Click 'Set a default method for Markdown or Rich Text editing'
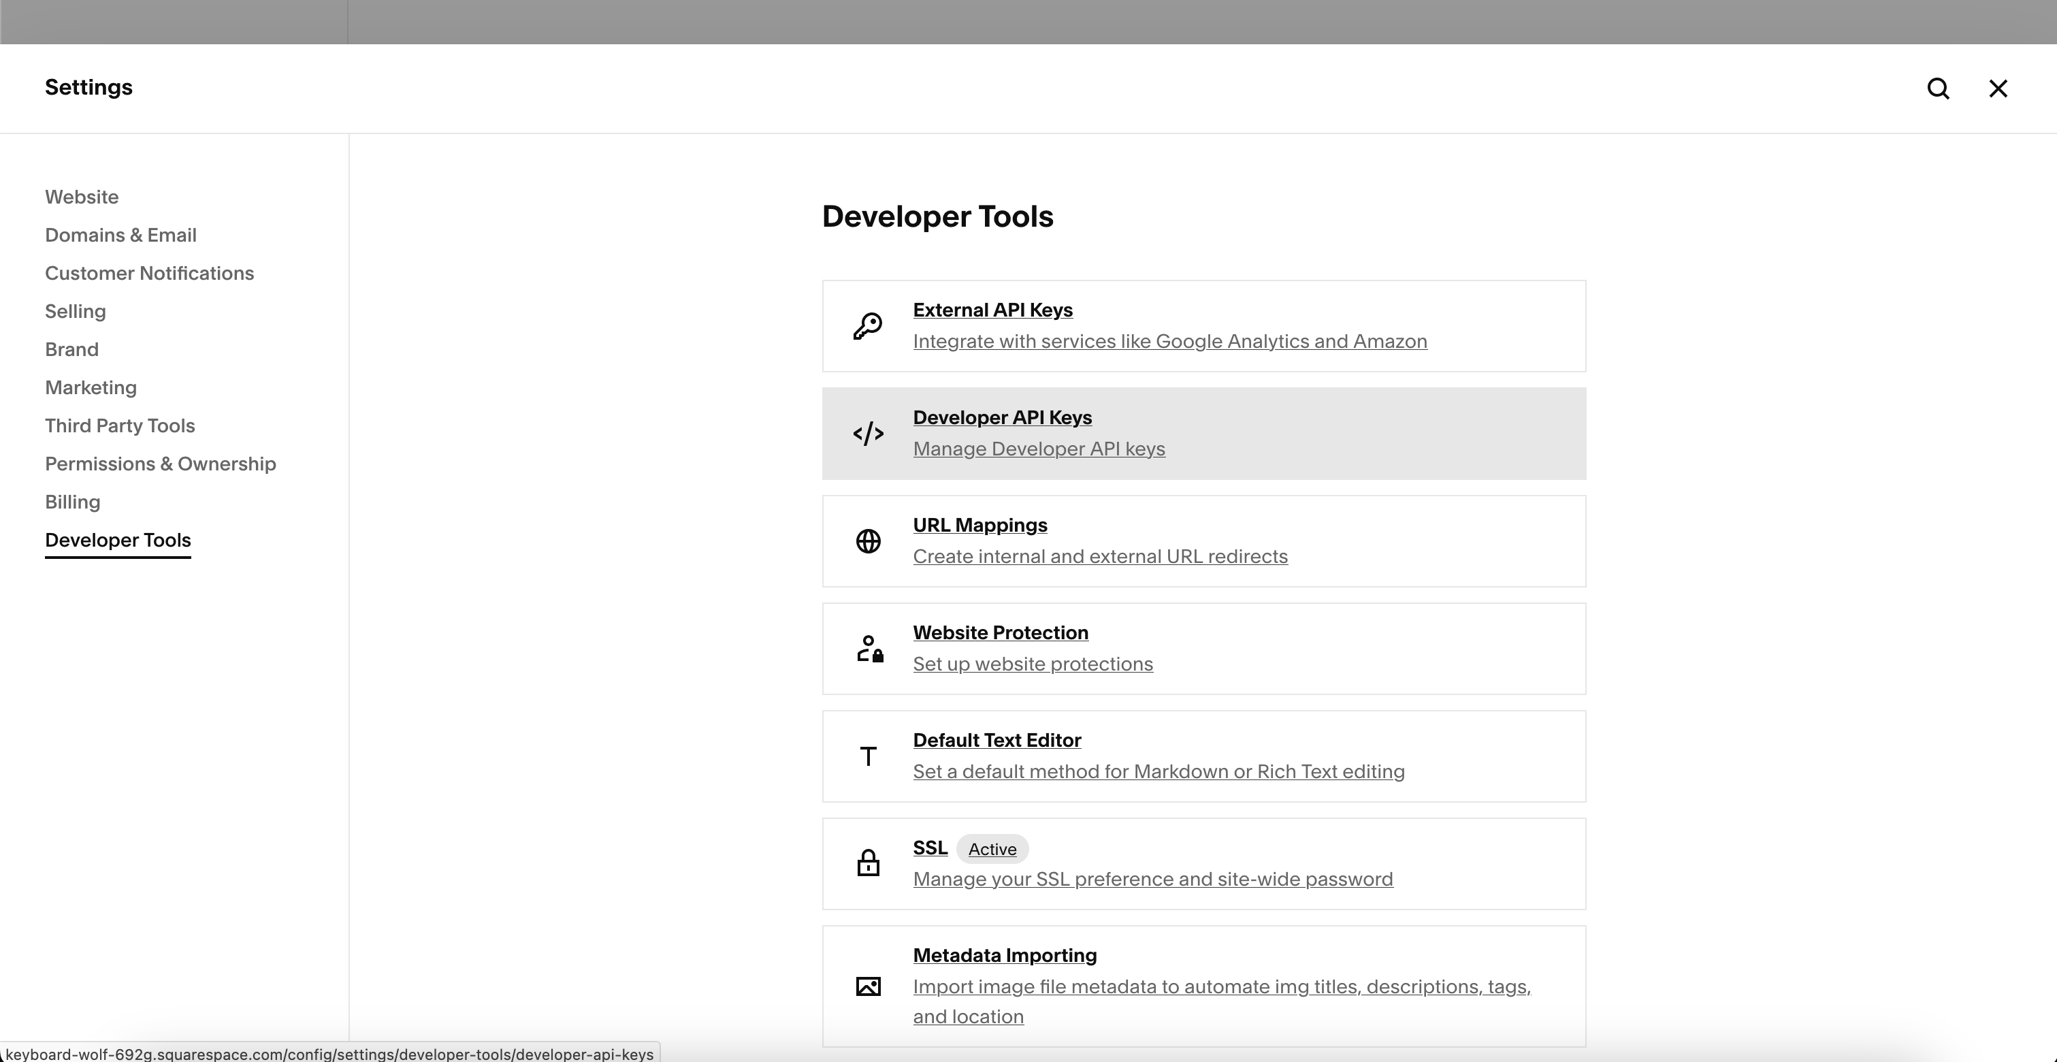 [x=1159, y=772]
